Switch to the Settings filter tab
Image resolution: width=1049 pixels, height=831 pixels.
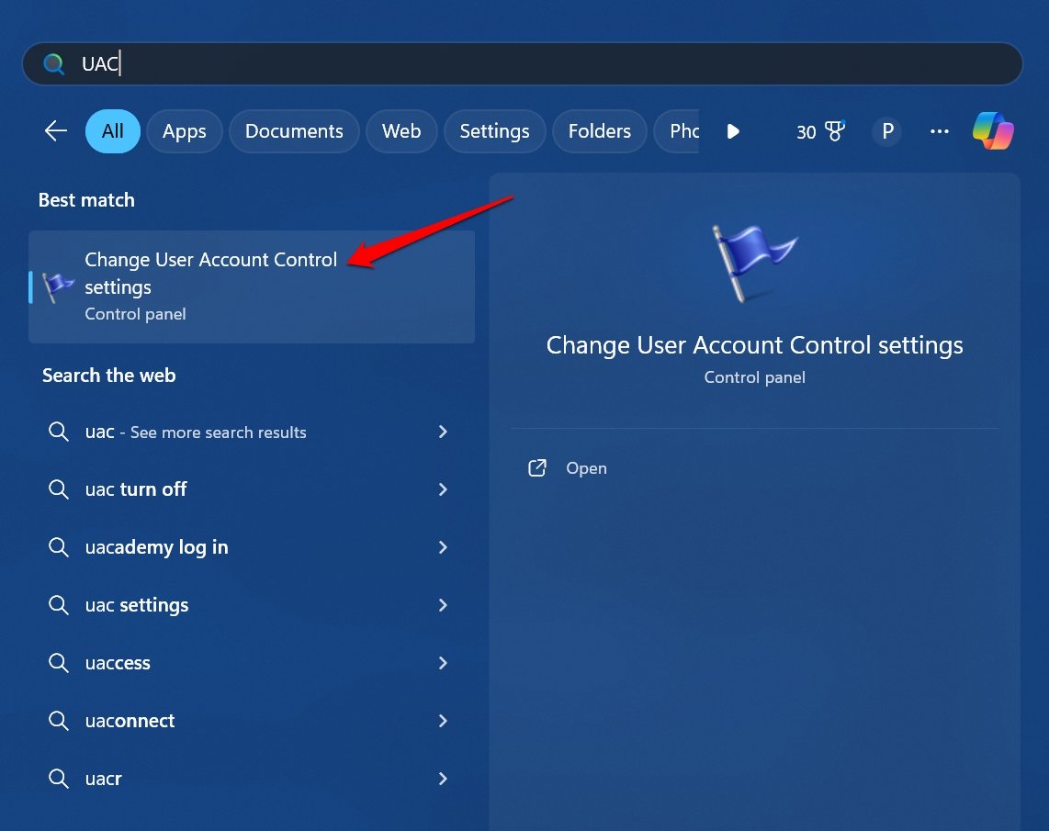pos(494,131)
